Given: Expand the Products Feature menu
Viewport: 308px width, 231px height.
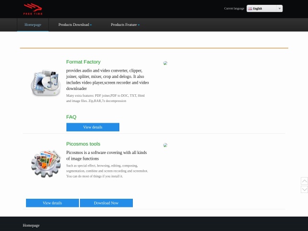Looking at the screenshot, I should (125, 25).
